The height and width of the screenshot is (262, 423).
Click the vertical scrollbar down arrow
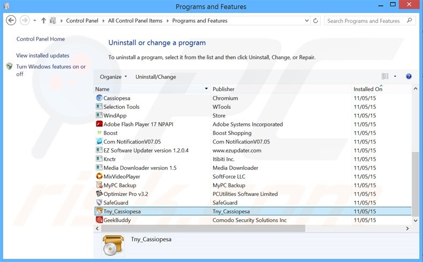[416, 220]
